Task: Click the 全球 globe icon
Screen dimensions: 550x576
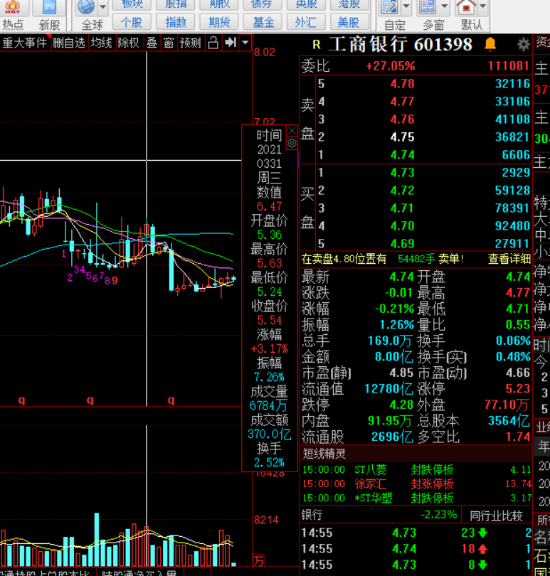Action: pyautogui.click(x=86, y=6)
